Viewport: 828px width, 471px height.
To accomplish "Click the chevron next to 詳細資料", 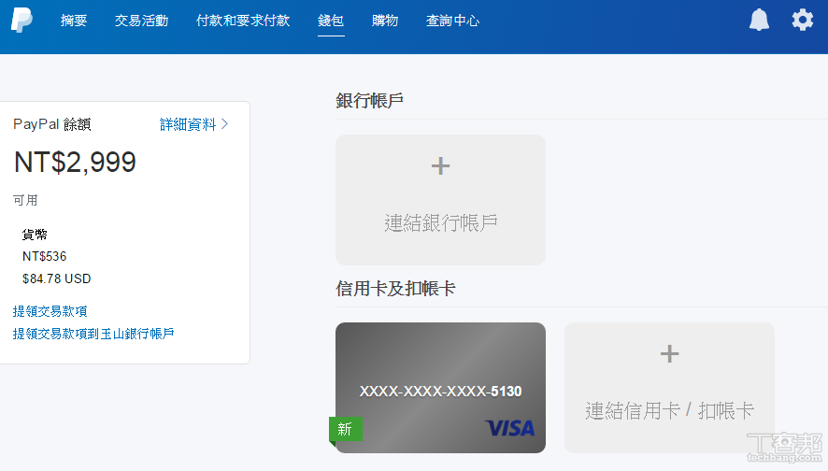I will pyautogui.click(x=225, y=124).
